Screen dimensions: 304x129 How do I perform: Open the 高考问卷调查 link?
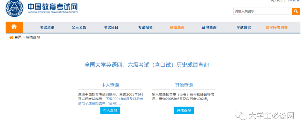coord(277,27)
